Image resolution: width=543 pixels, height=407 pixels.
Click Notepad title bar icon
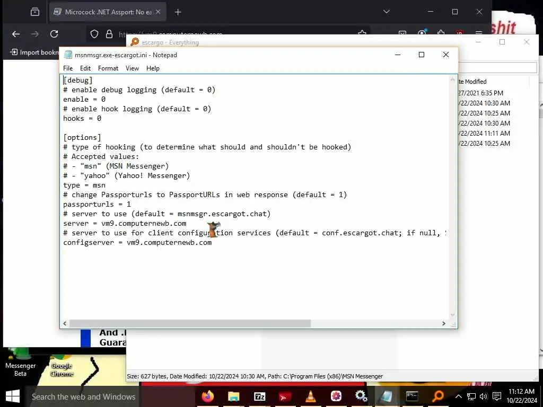tap(68, 55)
